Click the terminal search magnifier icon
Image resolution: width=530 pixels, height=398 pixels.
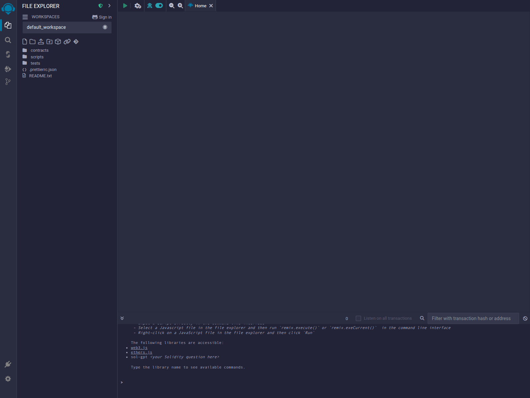pos(422,318)
